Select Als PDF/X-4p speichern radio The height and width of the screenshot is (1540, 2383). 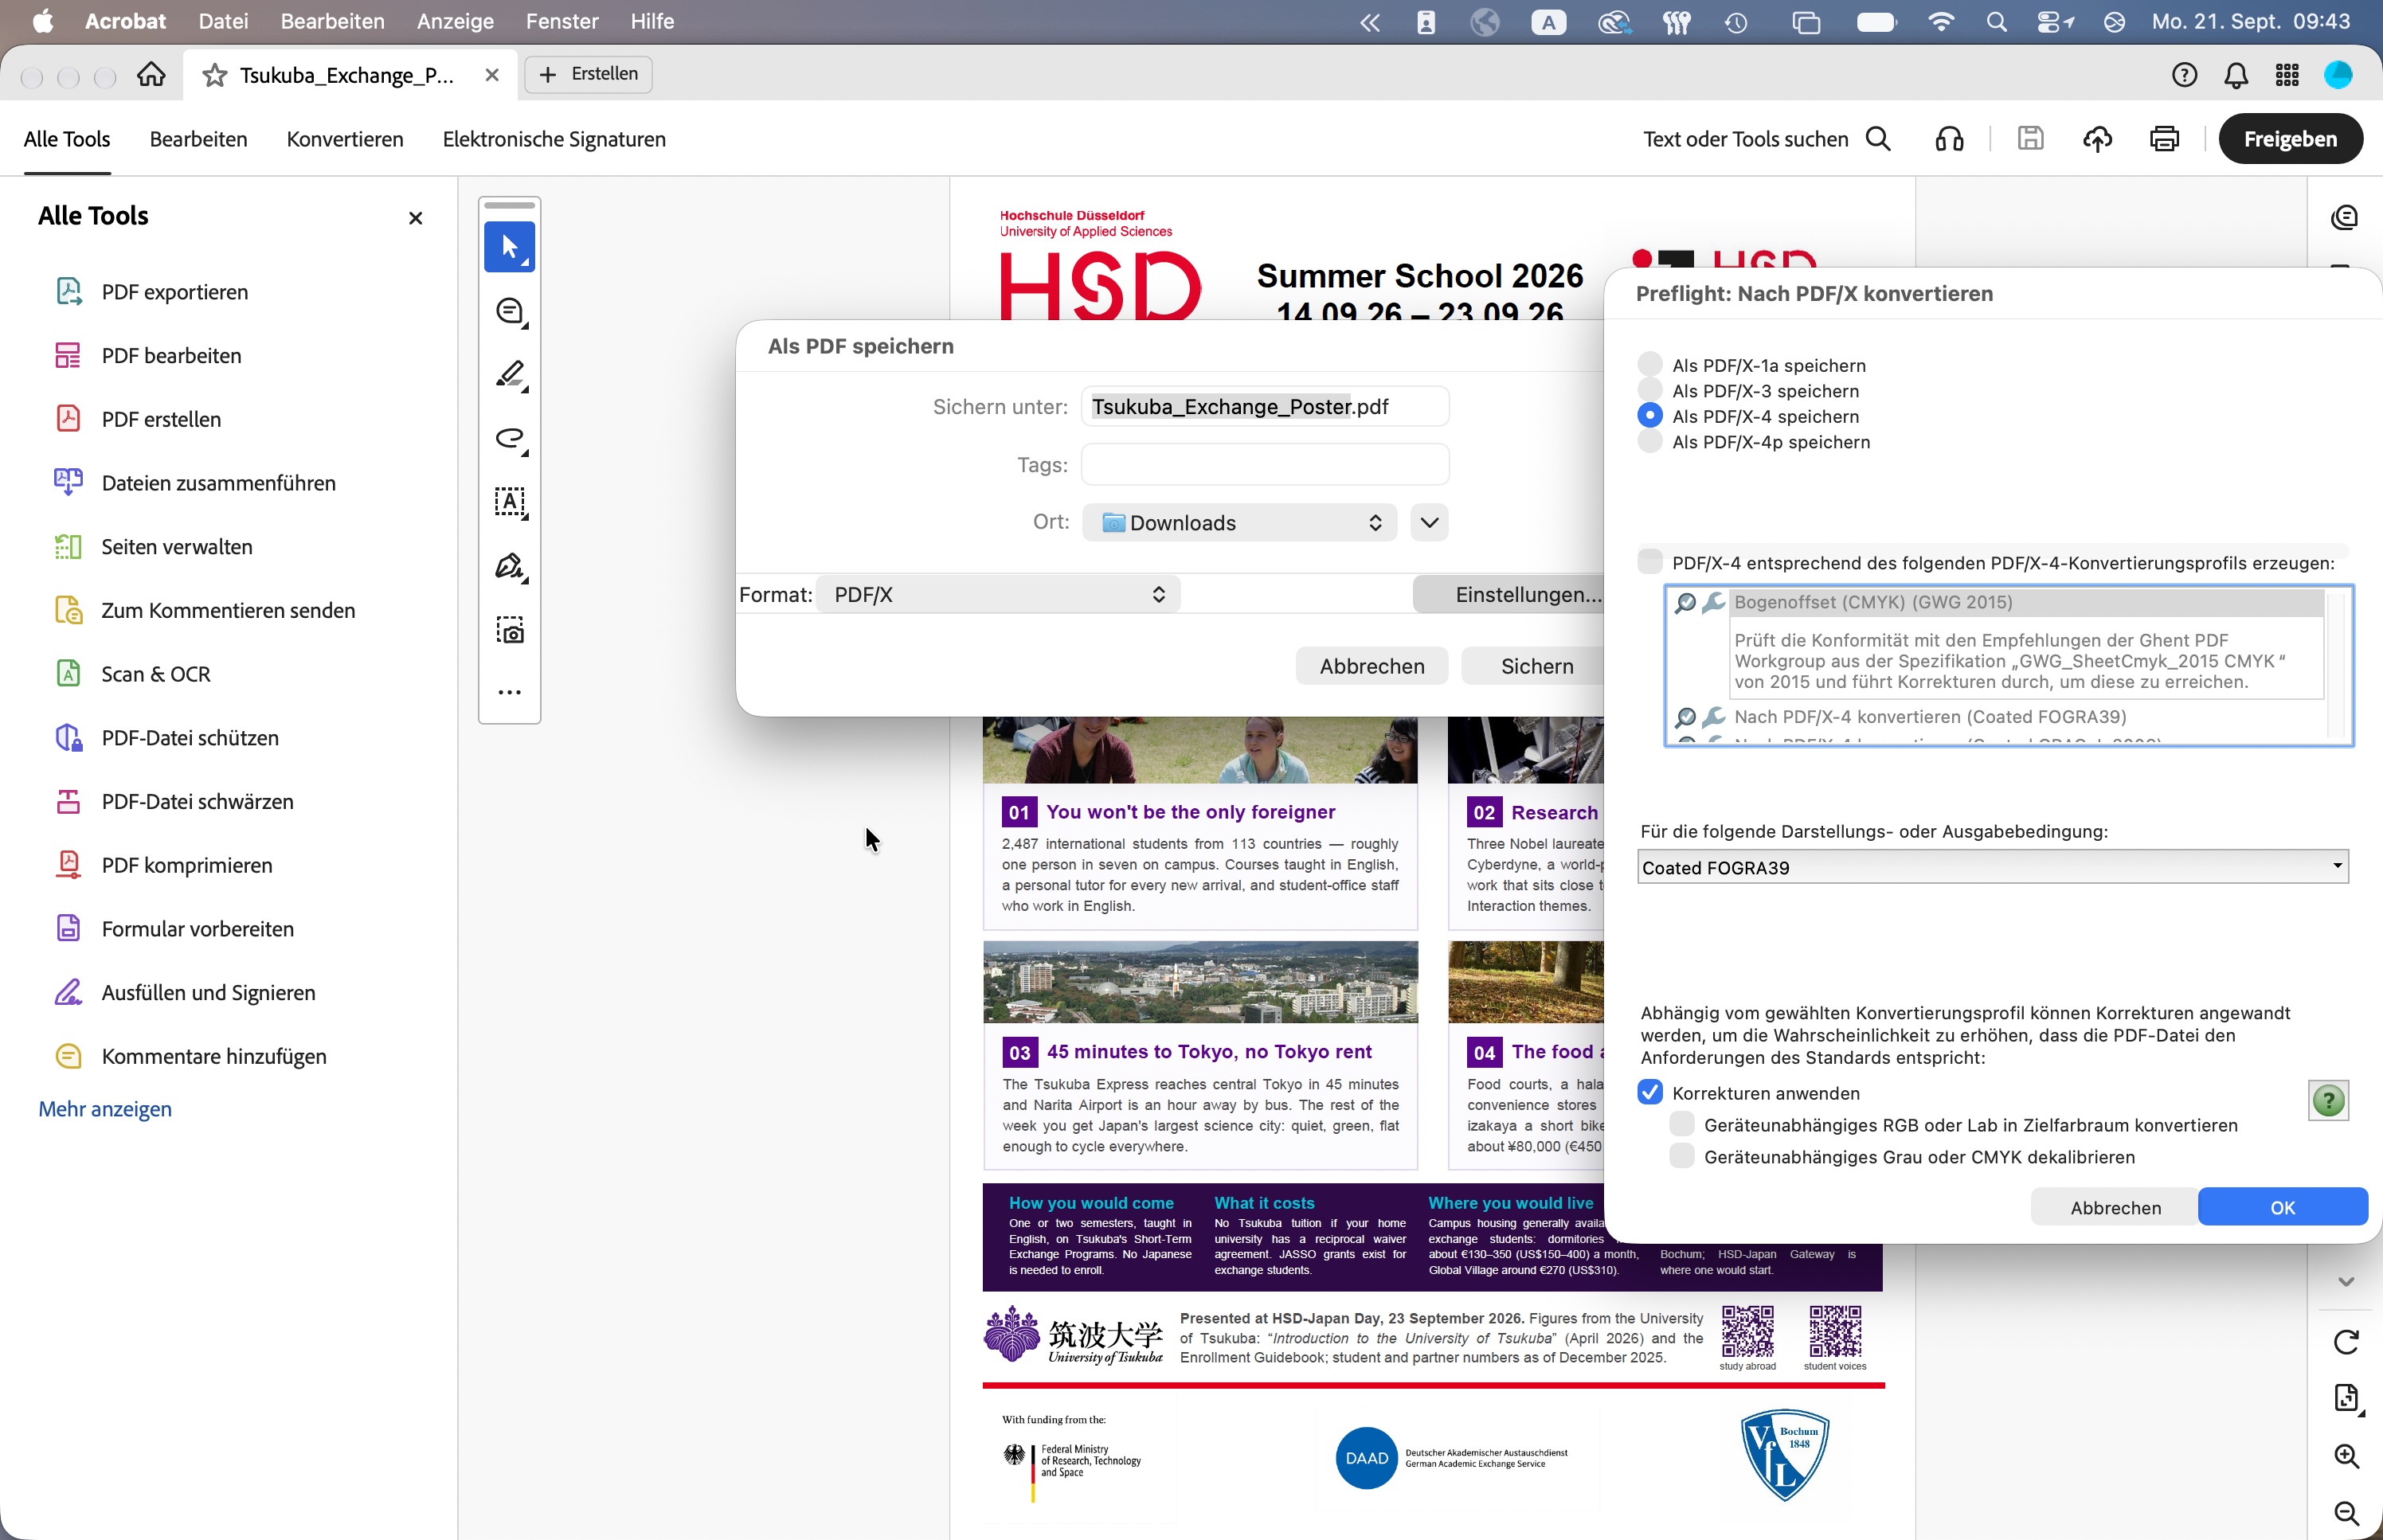point(1650,441)
